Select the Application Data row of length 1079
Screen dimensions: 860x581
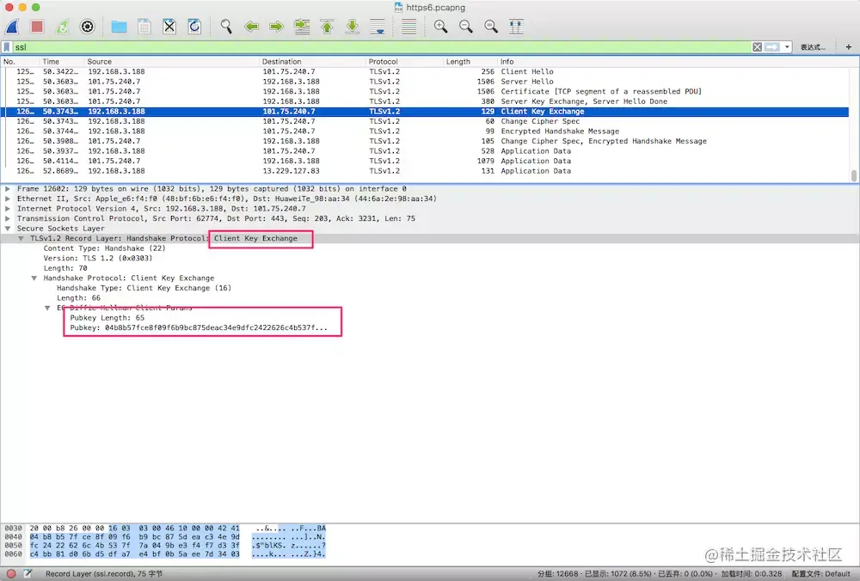[x=425, y=161]
